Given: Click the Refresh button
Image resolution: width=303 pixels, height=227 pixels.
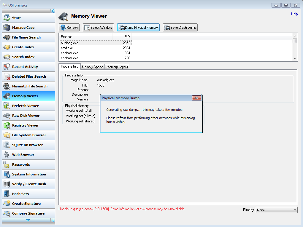Looking at the screenshot, I should [69, 28].
